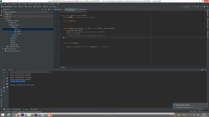Click the Student breadcrumb below the editor
The image size is (209, 117).
(x=63, y=67)
